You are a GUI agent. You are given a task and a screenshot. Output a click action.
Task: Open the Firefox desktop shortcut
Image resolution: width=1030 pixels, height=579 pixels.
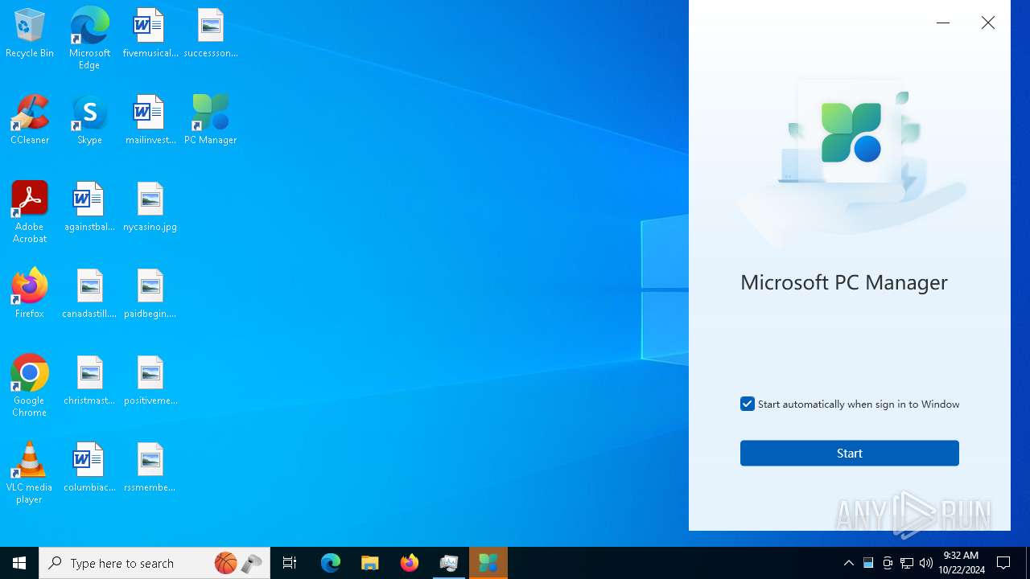(x=30, y=294)
